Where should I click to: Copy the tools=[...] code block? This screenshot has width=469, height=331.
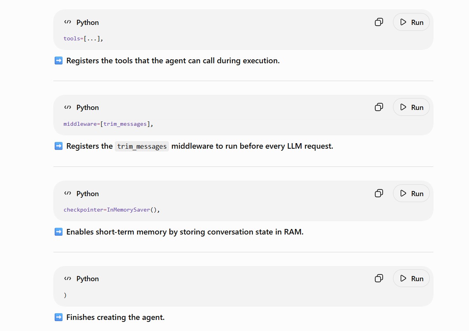click(379, 22)
